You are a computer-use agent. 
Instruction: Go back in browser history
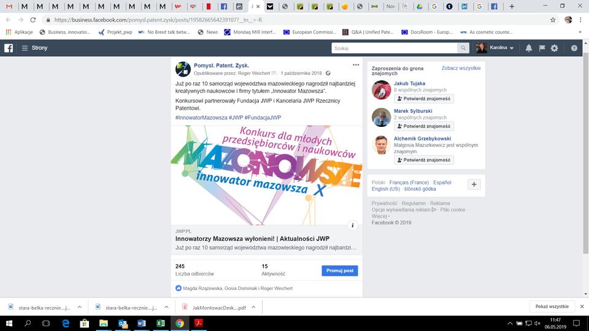[x=8, y=20]
